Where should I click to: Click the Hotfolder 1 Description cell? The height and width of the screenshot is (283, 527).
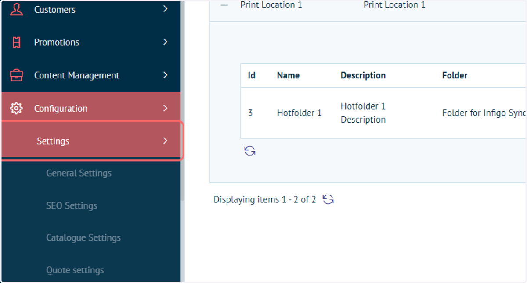click(x=363, y=113)
